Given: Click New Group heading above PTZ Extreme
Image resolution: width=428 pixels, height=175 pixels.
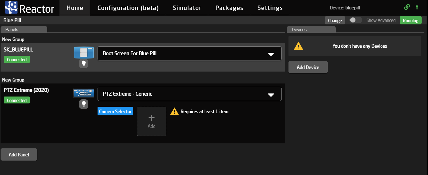Looking at the screenshot, I should pos(13,80).
